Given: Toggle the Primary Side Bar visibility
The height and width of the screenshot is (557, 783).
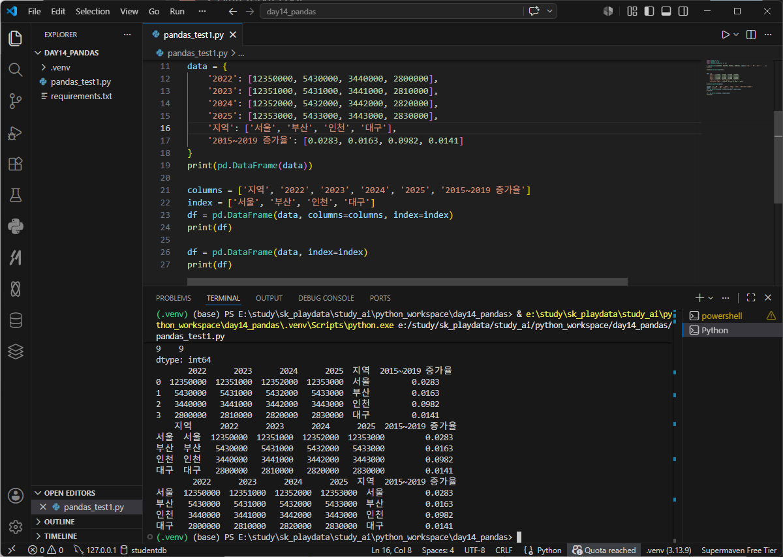Looking at the screenshot, I should pos(649,11).
